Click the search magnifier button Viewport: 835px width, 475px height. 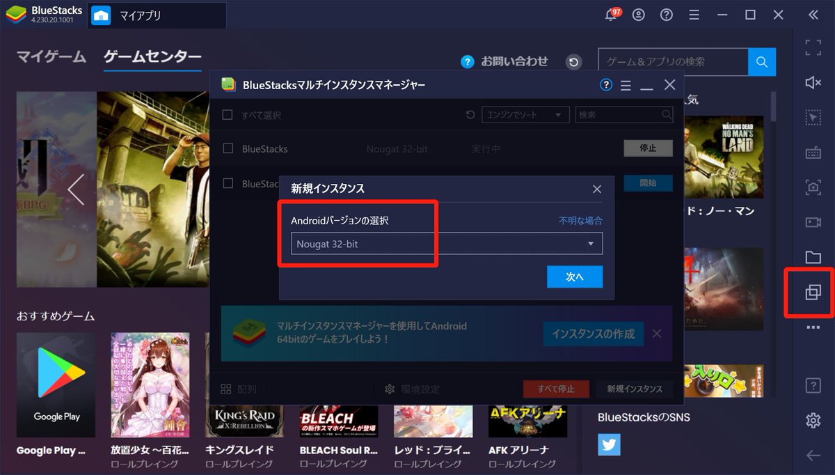762,62
